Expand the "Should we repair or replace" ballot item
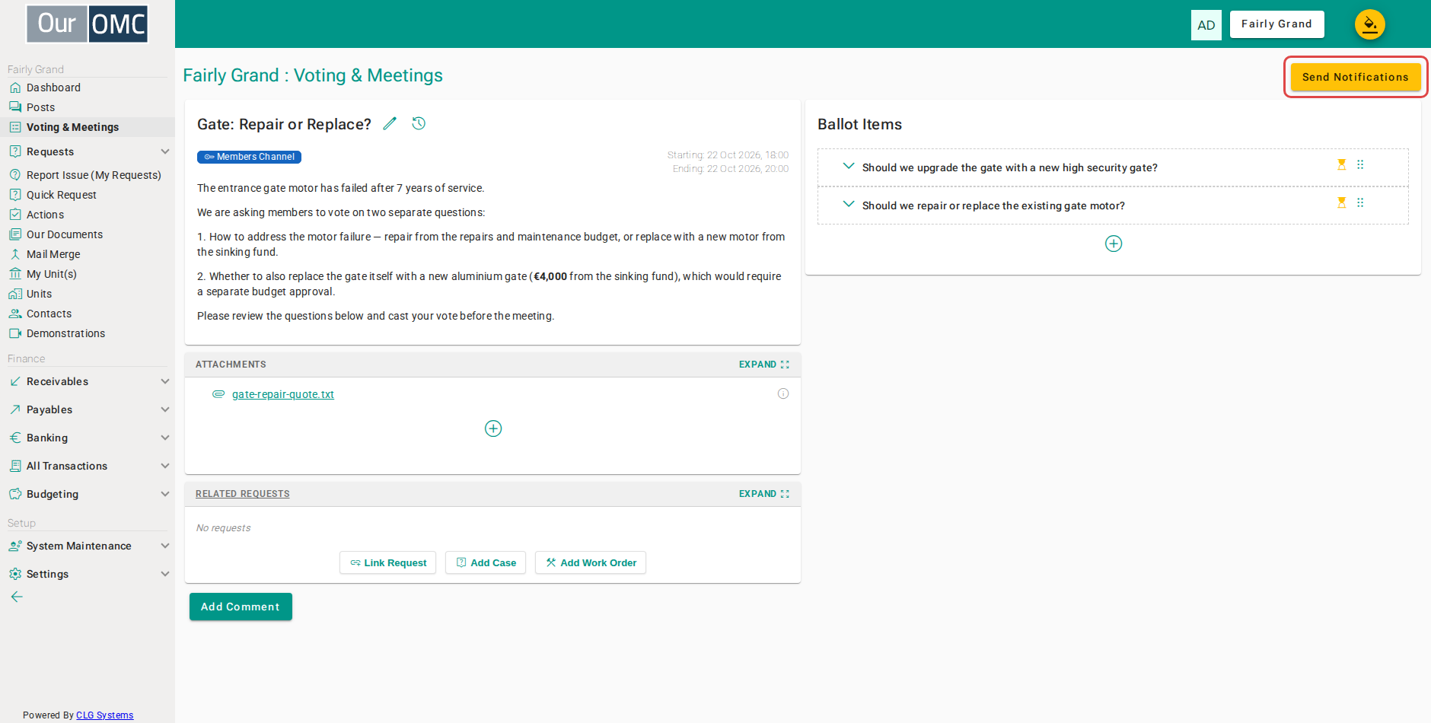Screen dimensions: 1431x723 [849, 205]
